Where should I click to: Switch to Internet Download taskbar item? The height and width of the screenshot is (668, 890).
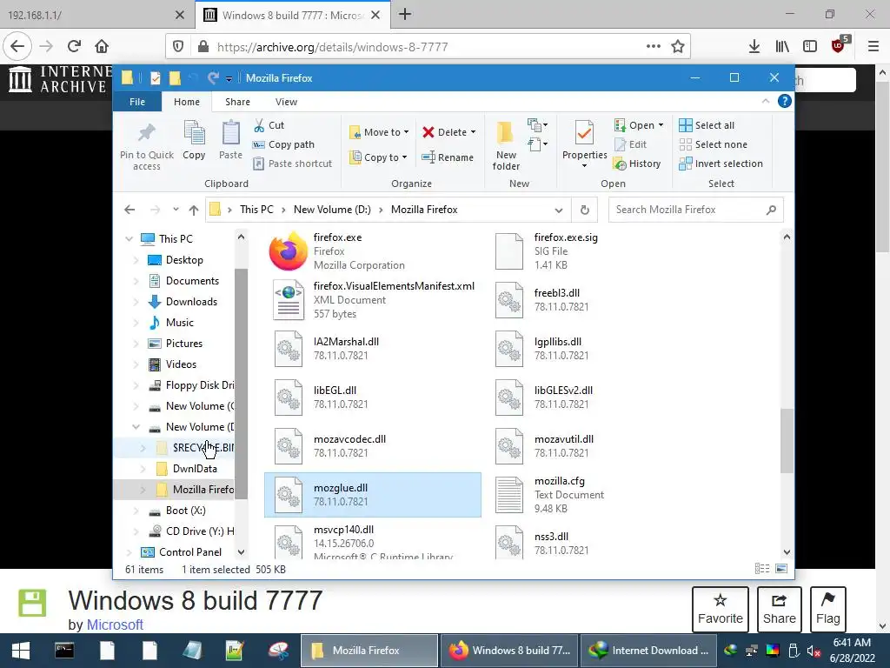[x=648, y=651]
